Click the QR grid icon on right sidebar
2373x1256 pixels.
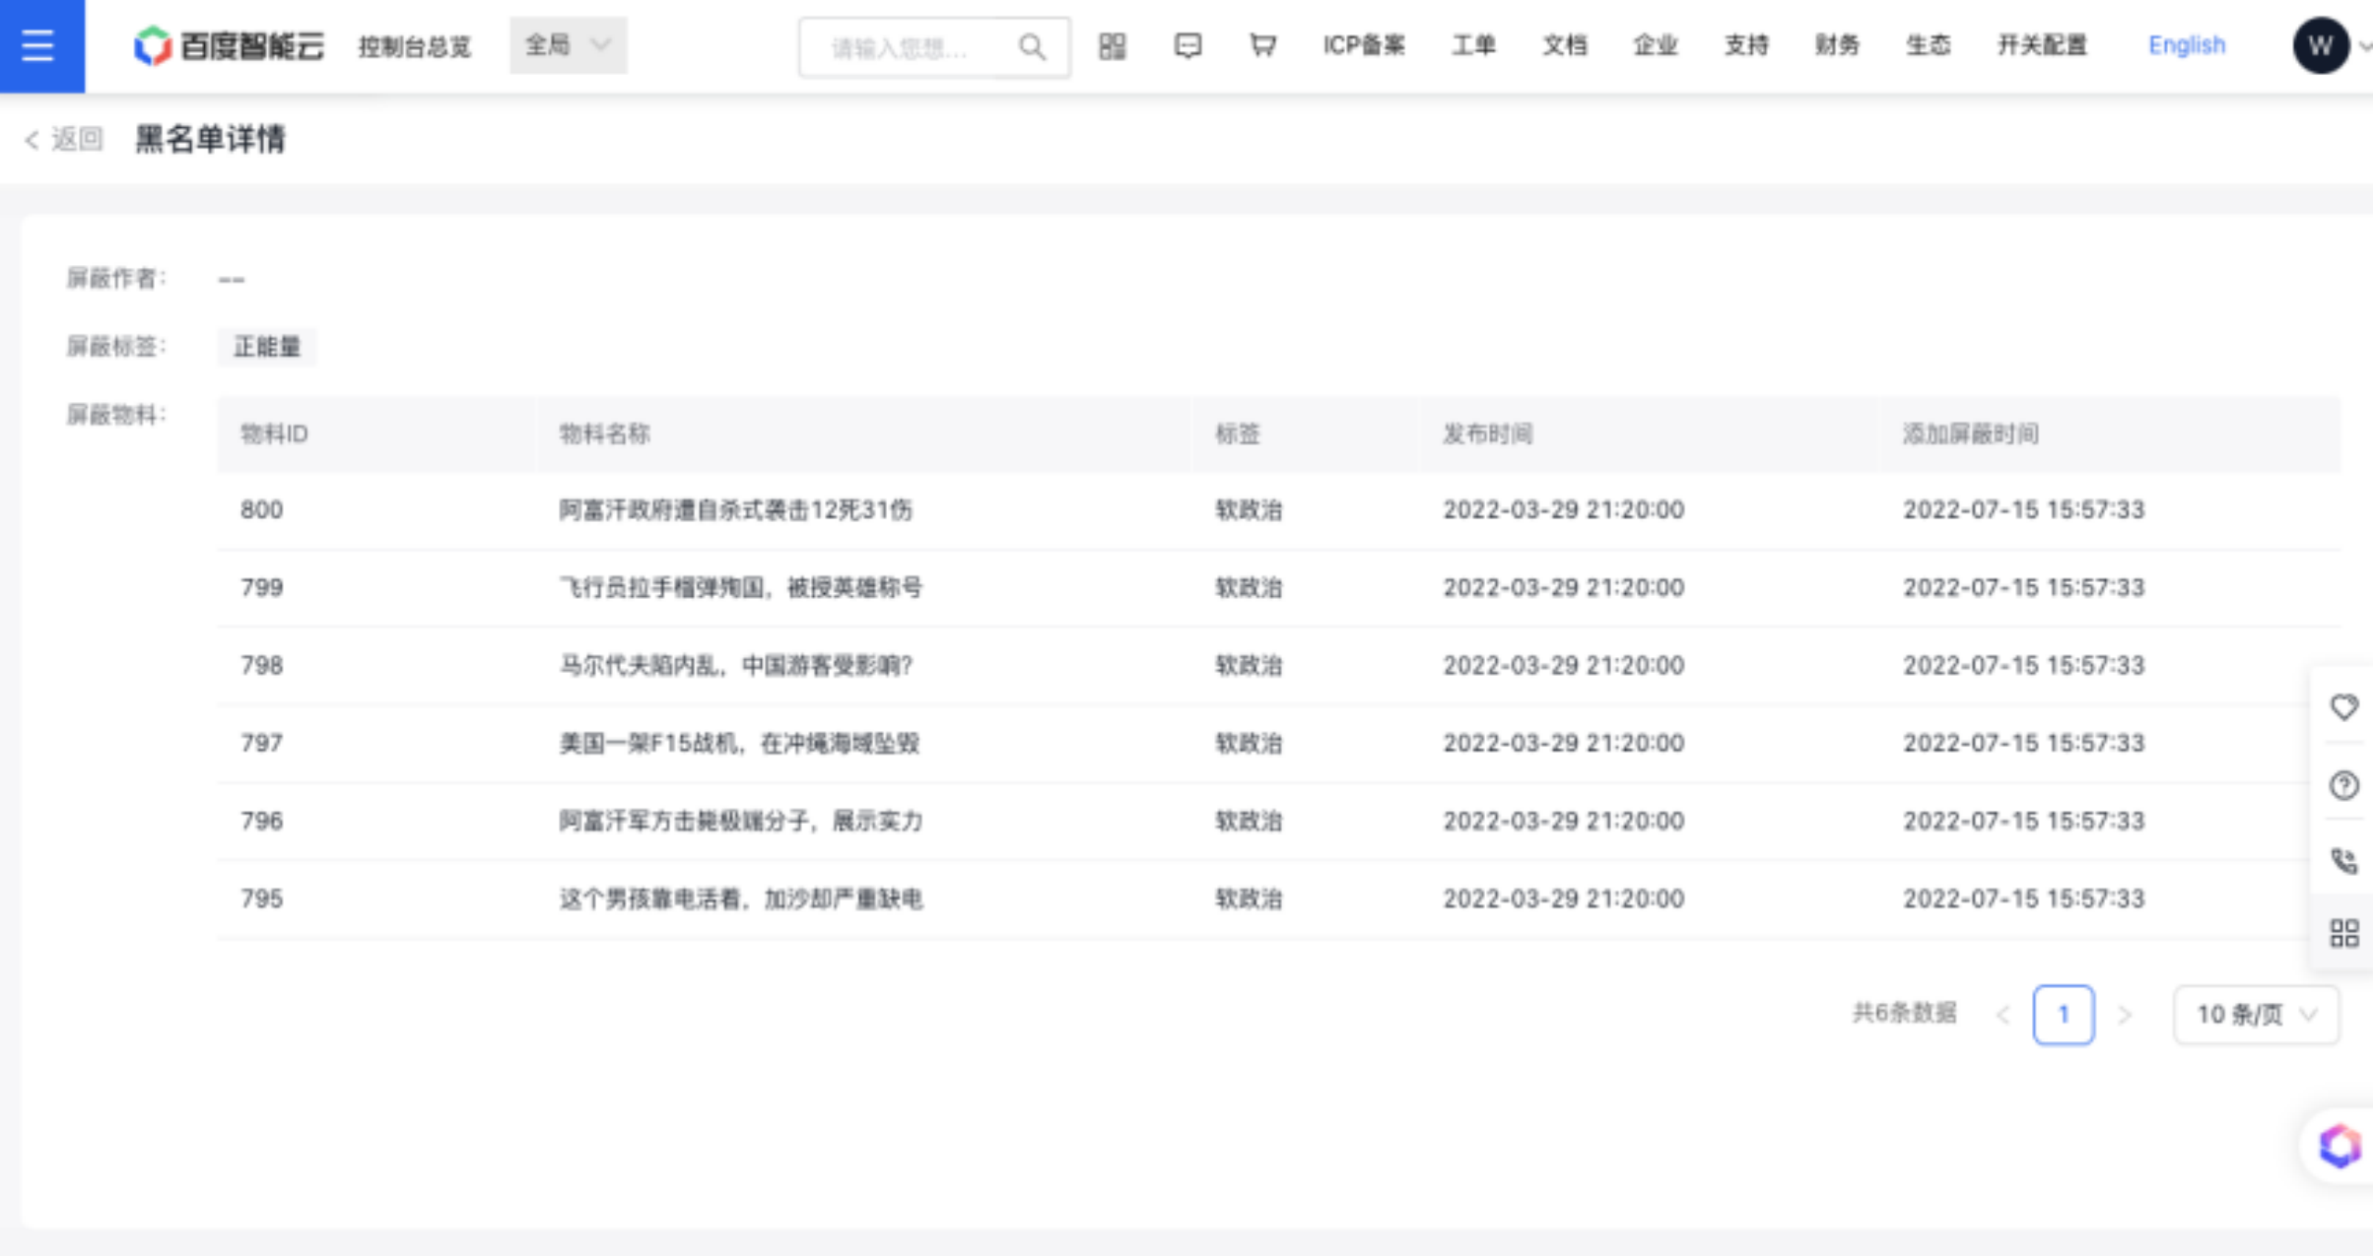coord(2344,932)
